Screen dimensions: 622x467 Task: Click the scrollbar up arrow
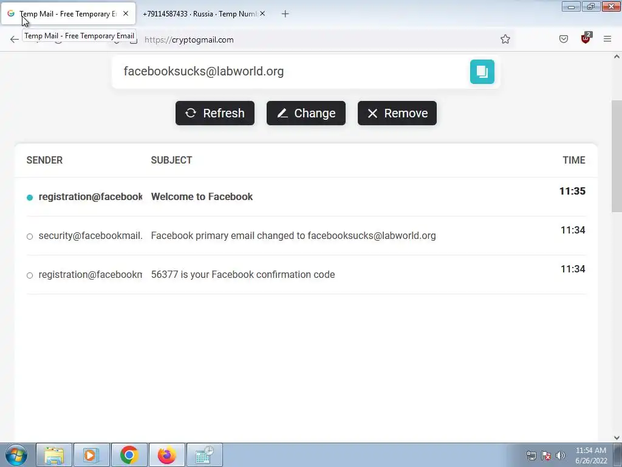coord(617,57)
